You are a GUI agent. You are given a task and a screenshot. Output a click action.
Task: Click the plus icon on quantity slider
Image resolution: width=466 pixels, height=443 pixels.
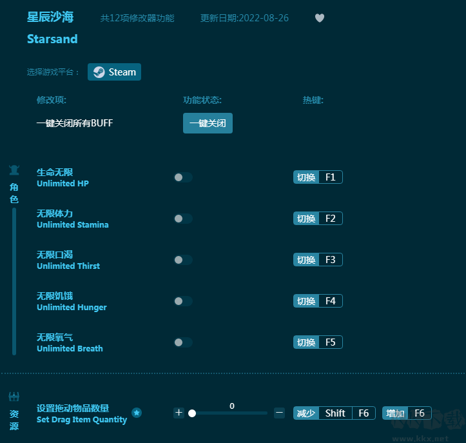pyautogui.click(x=179, y=413)
